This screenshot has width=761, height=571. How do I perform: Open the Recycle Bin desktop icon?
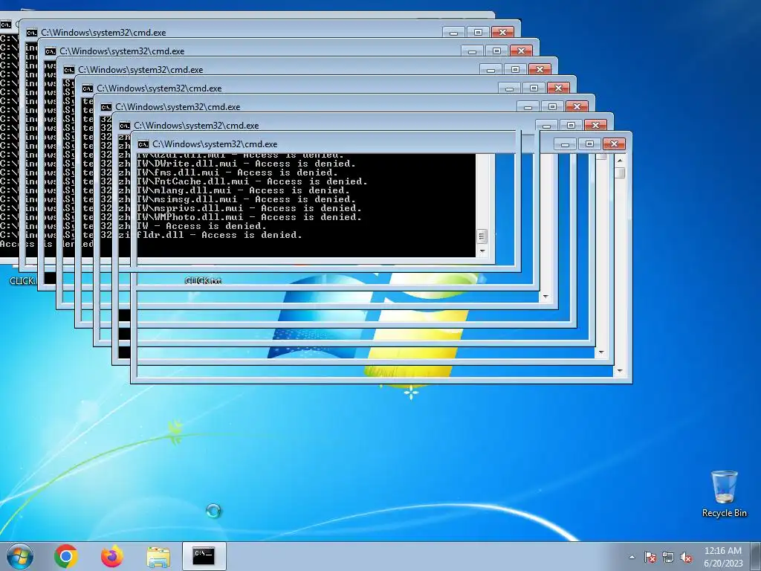tap(724, 494)
